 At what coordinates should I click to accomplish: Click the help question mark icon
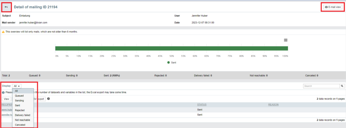pos(48,98)
